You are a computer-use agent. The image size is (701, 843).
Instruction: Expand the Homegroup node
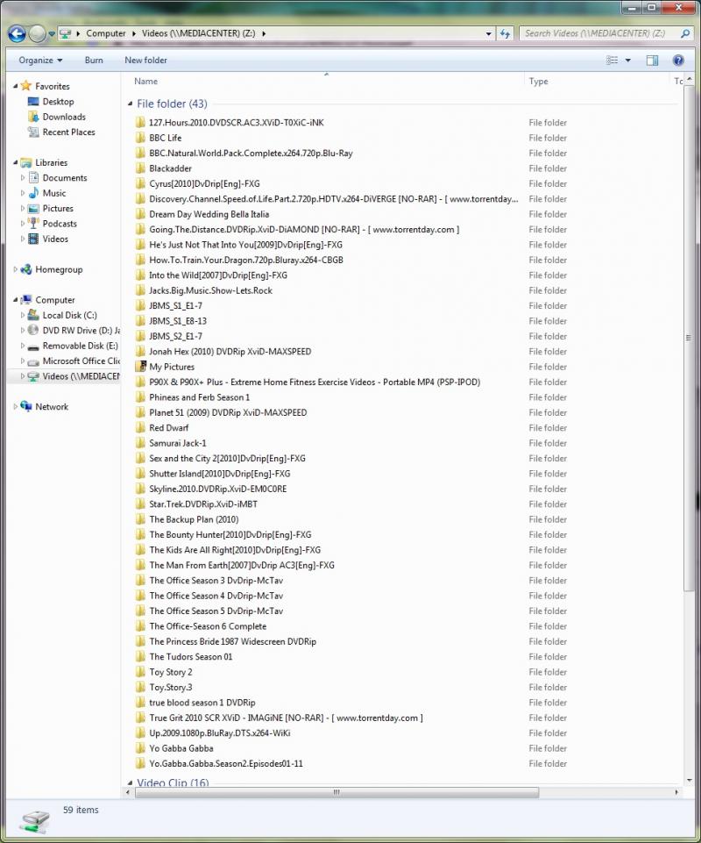15,269
